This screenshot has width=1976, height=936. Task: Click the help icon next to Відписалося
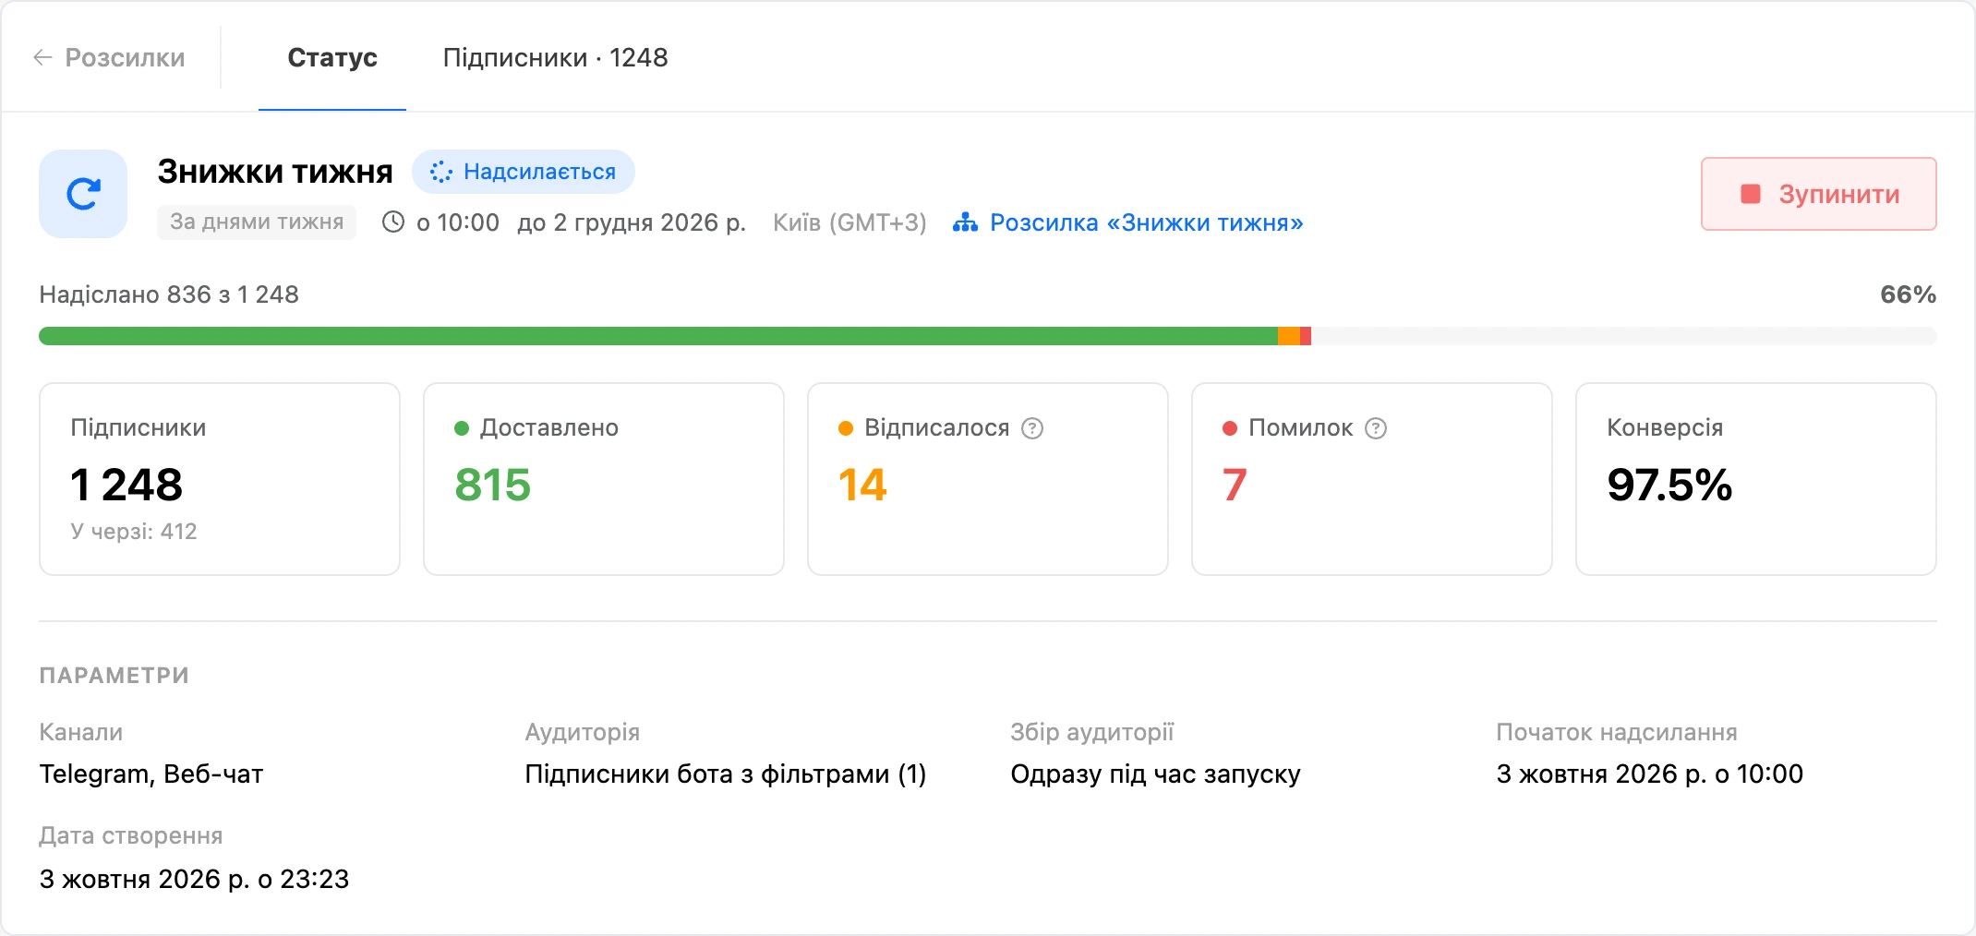pyautogui.click(x=1032, y=428)
